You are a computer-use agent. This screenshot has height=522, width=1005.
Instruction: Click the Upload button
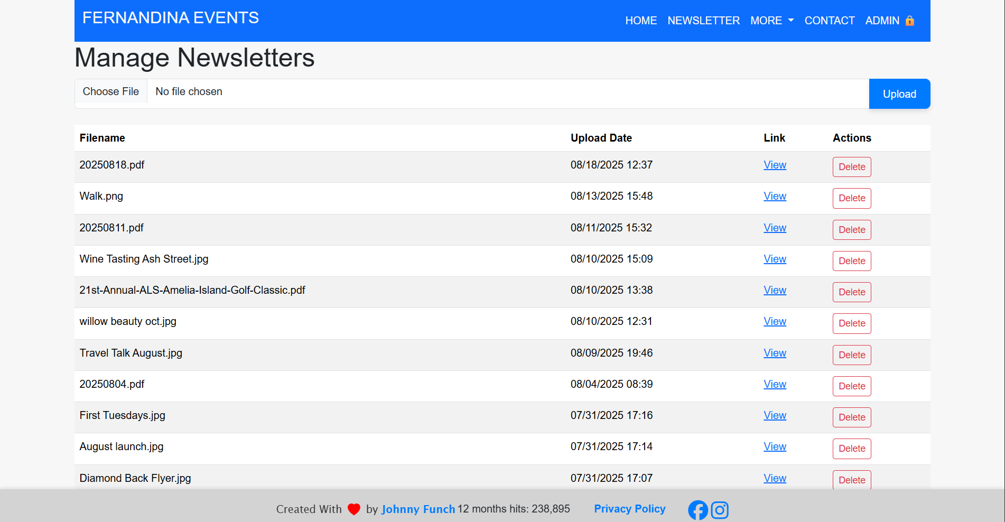pyautogui.click(x=899, y=94)
